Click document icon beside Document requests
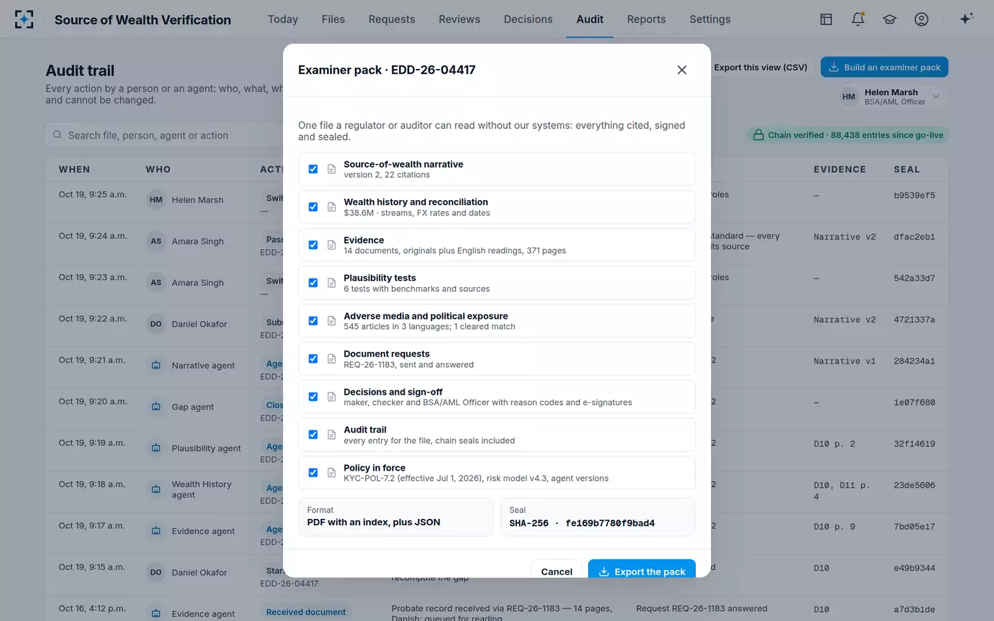 click(331, 359)
